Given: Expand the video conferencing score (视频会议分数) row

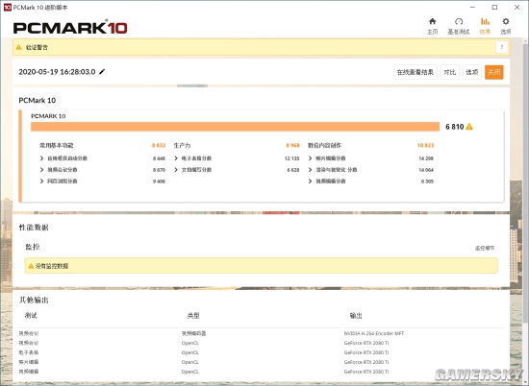Looking at the screenshot, I should pos(102,170).
